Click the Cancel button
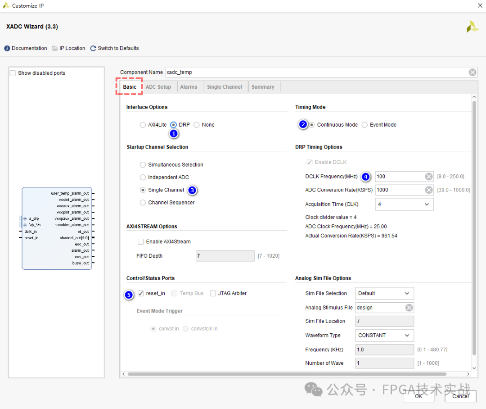The image size is (486, 409). click(460, 396)
